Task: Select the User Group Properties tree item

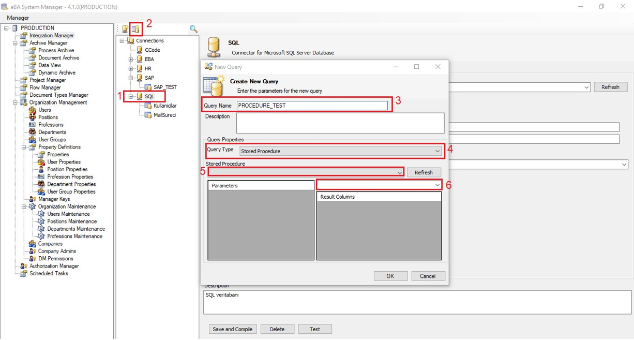Action: 71,191
